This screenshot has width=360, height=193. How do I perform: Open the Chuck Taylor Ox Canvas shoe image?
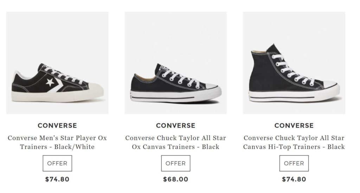click(175, 63)
